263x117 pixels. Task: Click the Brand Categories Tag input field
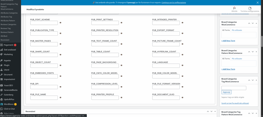[x=234, y=88]
